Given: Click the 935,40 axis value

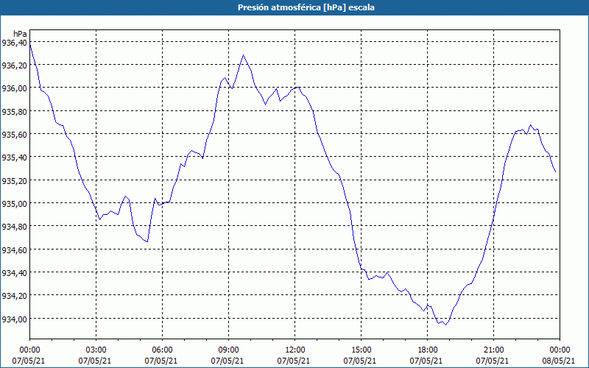Looking at the screenshot, I should (15, 158).
